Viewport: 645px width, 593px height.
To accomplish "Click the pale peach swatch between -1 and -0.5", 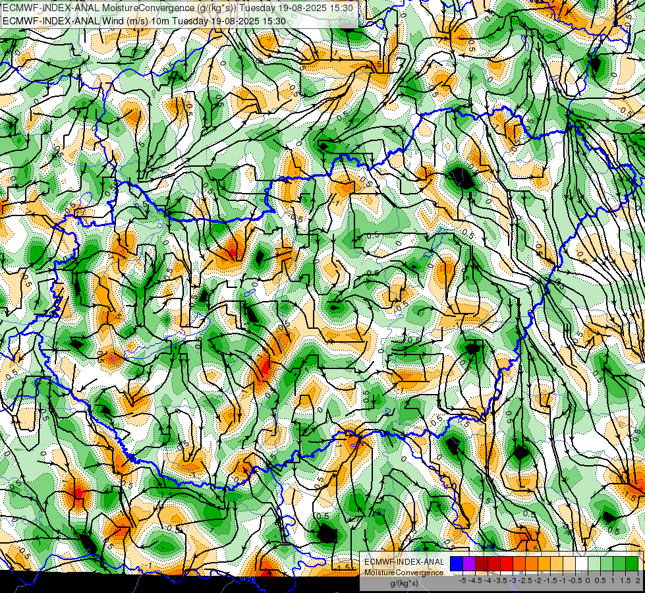I will point(569,563).
